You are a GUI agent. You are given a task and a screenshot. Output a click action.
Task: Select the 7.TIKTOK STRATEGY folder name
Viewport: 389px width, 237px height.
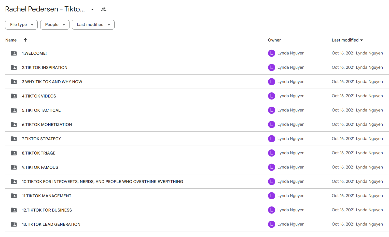[41, 139]
